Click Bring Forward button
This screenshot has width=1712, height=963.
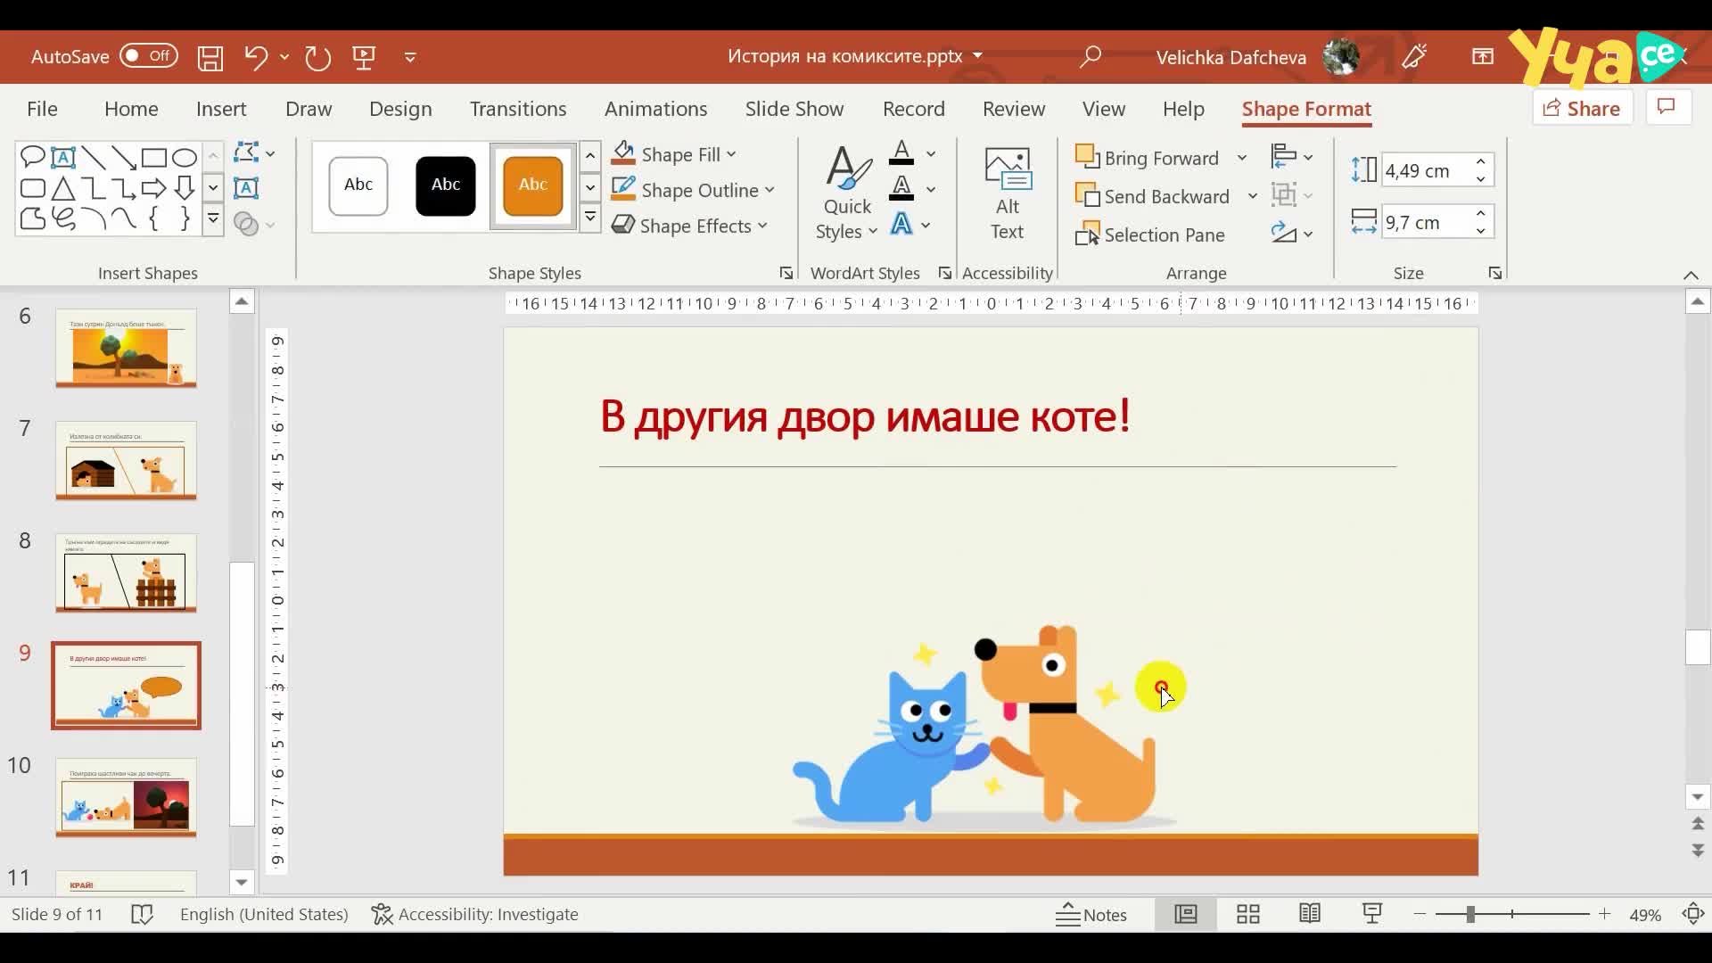(1148, 158)
